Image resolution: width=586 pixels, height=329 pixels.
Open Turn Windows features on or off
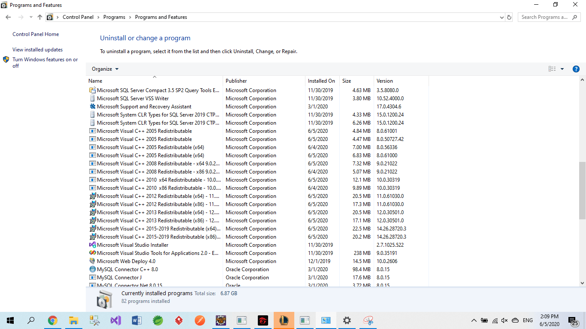45,63
